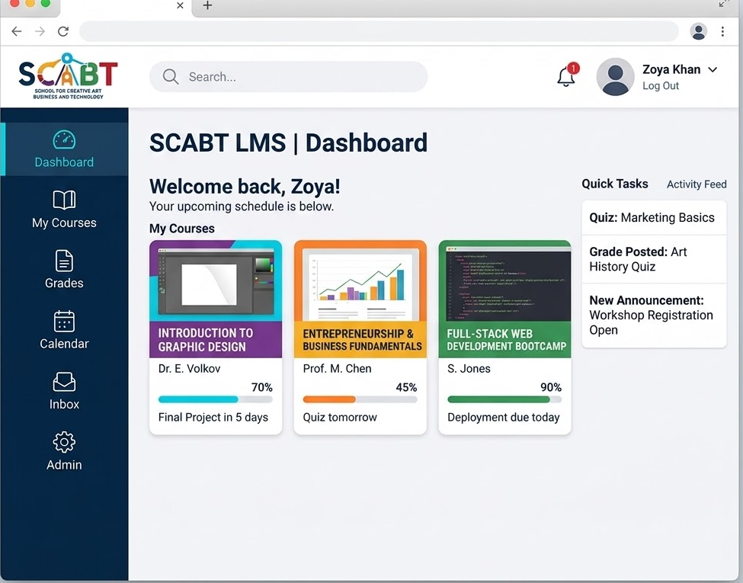Click the notification bell icon
The image size is (743, 583).
pos(565,77)
